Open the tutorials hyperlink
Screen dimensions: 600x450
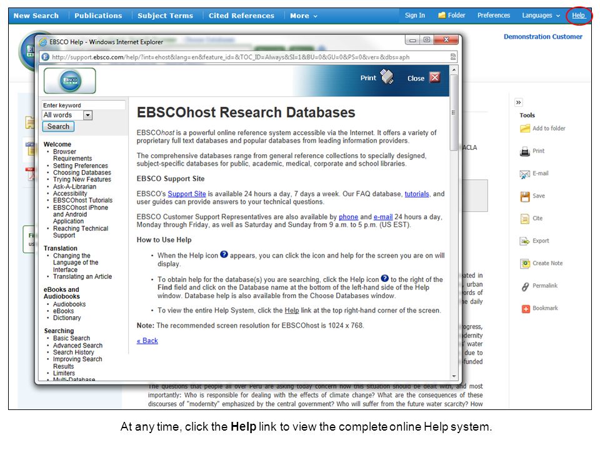pos(417,194)
